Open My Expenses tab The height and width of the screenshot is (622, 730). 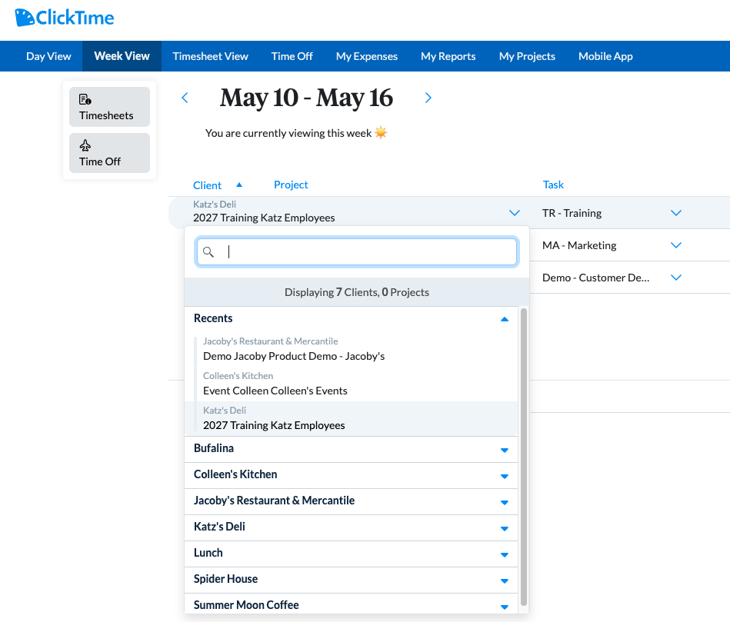click(x=367, y=56)
